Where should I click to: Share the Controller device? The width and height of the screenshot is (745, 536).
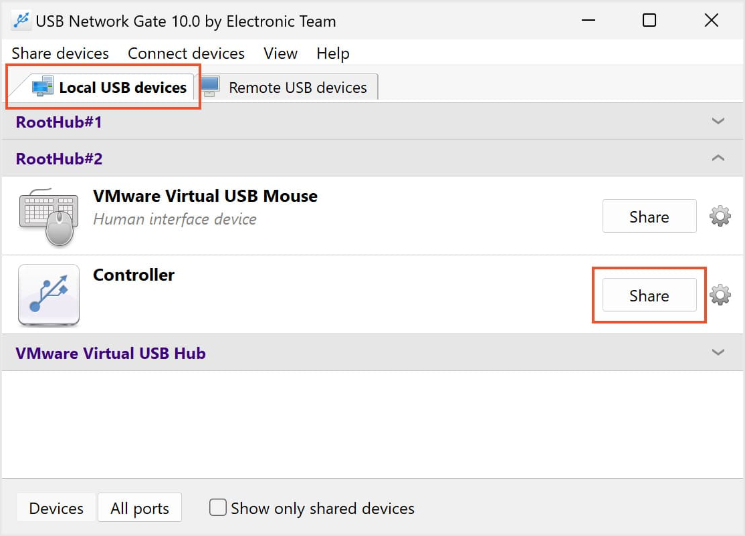point(649,295)
